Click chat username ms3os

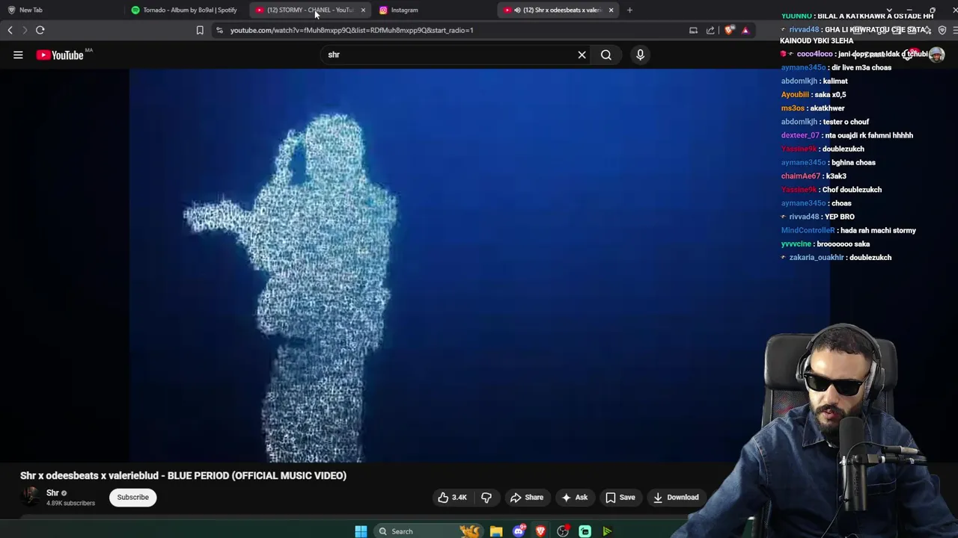point(793,108)
